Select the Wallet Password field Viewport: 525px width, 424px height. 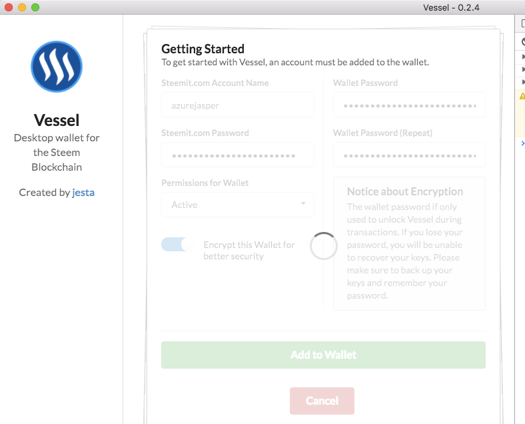pyautogui.click(x=409, y=105)
